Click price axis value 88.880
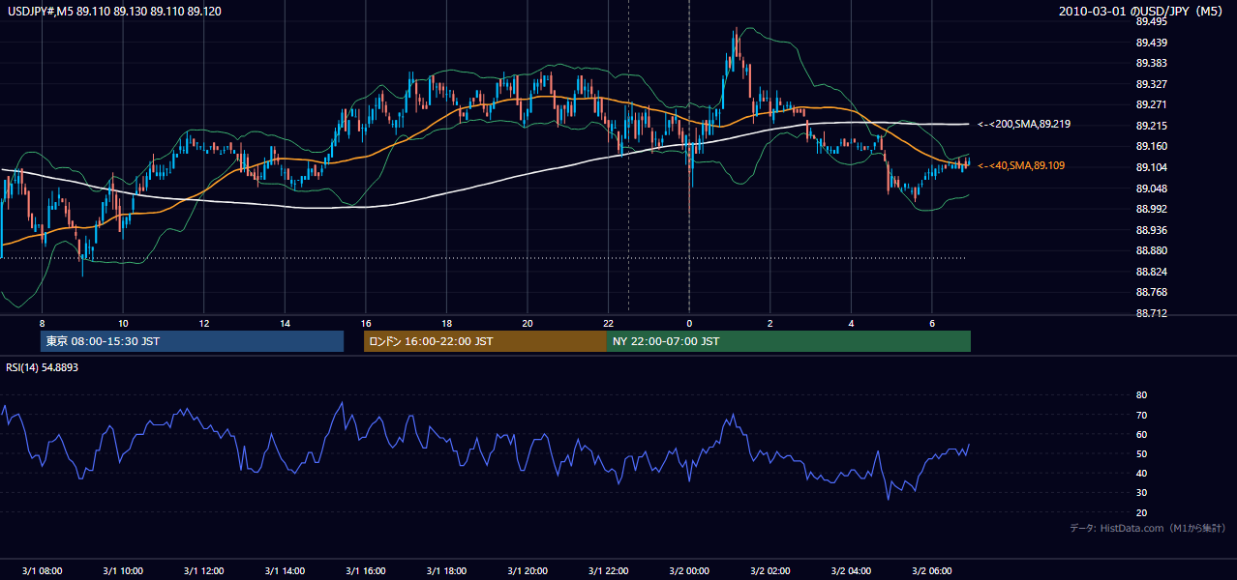This screenshot has width=1237, height=580. [1152, 251]
